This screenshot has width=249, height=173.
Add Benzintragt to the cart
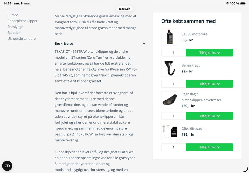coord(209,84)
